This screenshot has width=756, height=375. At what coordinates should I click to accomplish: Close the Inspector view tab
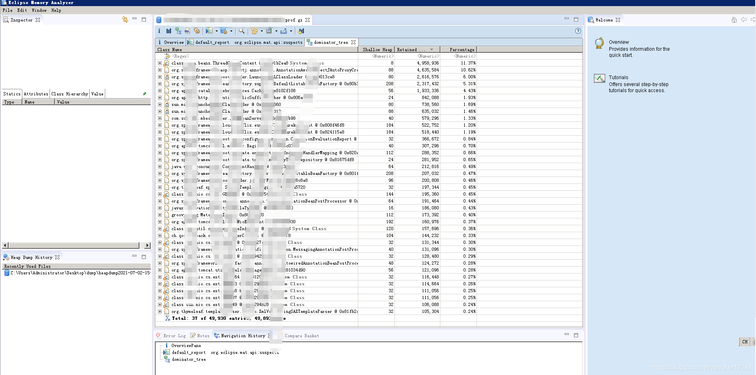[38, 20]
